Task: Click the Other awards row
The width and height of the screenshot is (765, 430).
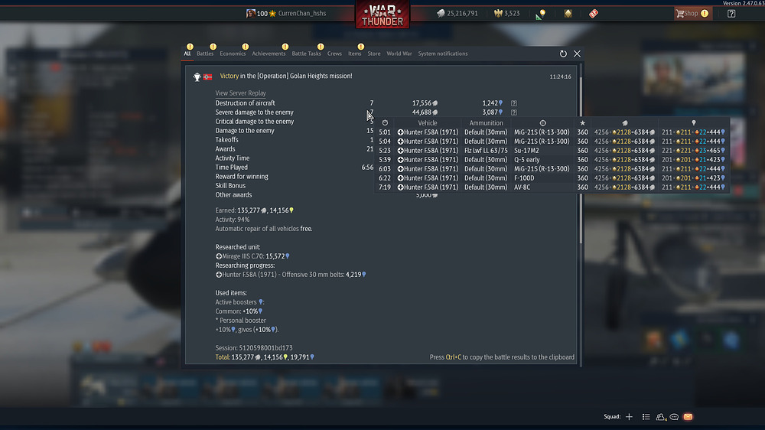Action: coord(326,195)
